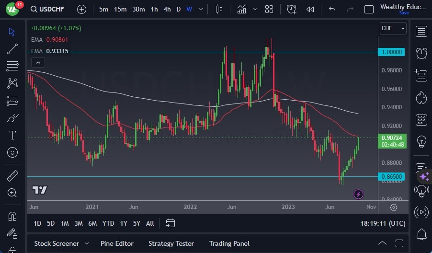This screenshot has width=432, height=253.
Task: Open the forecasting and measurement tools
Action: pos(12,101)
